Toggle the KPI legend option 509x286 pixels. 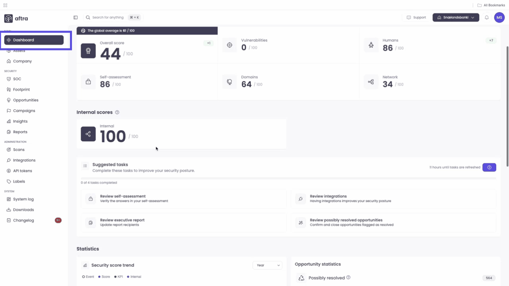coord(118,276)
